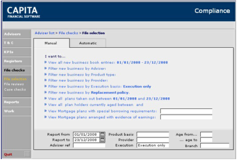Click Filter new business by Provider link
The height and width of the screenshot is (160, 237).
point(78,81)
